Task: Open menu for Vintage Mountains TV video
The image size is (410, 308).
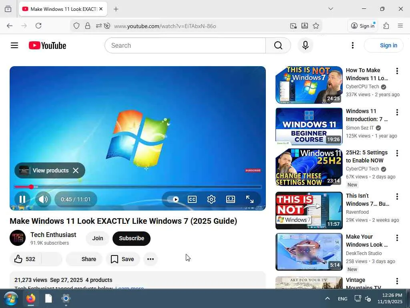Action: point(397,281)
